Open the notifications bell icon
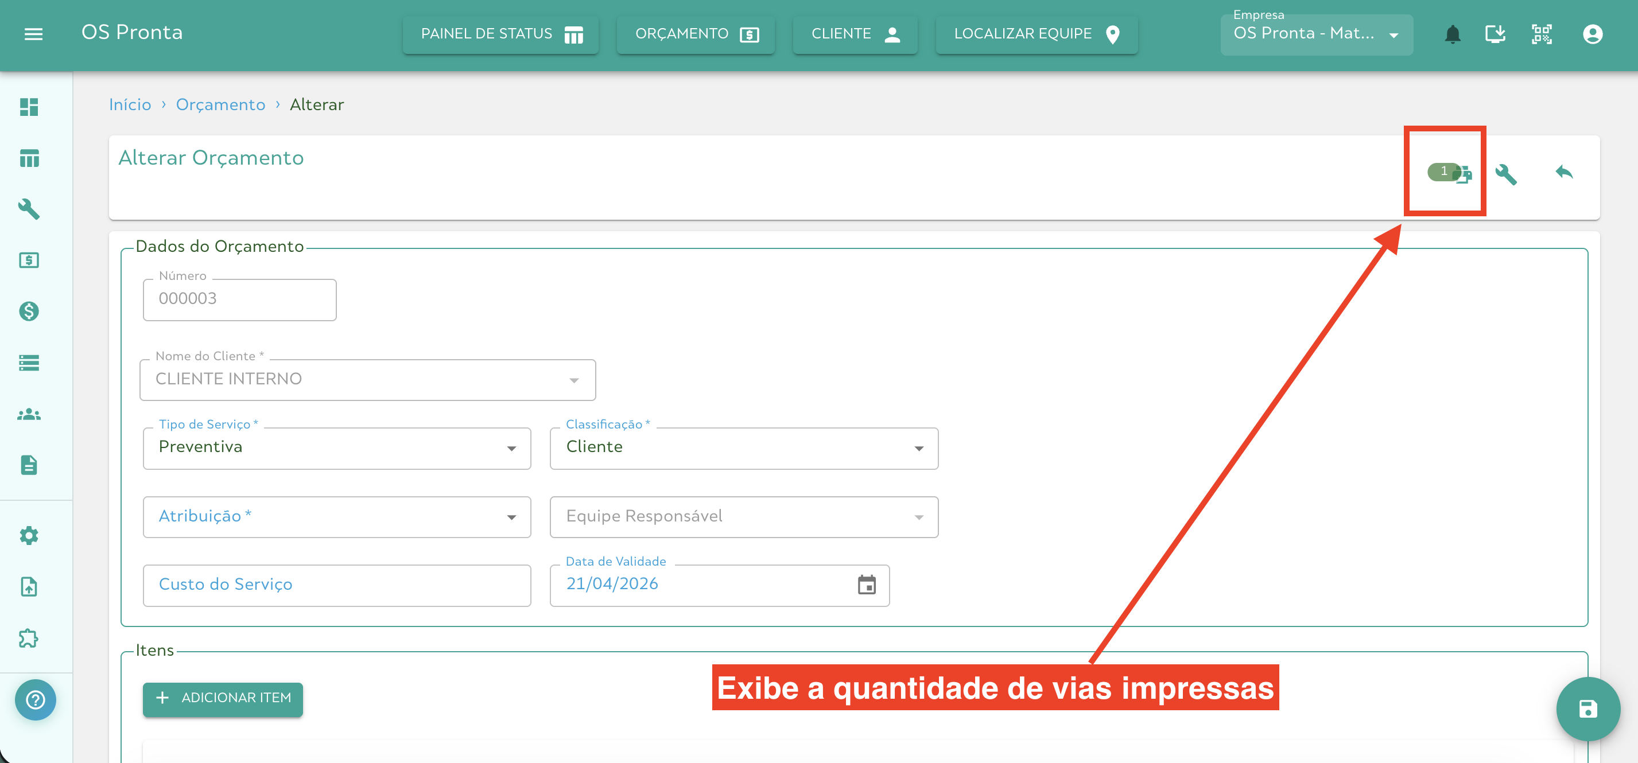The height and width of the screenshot is (763, 1638). (x=1453, y=34)
